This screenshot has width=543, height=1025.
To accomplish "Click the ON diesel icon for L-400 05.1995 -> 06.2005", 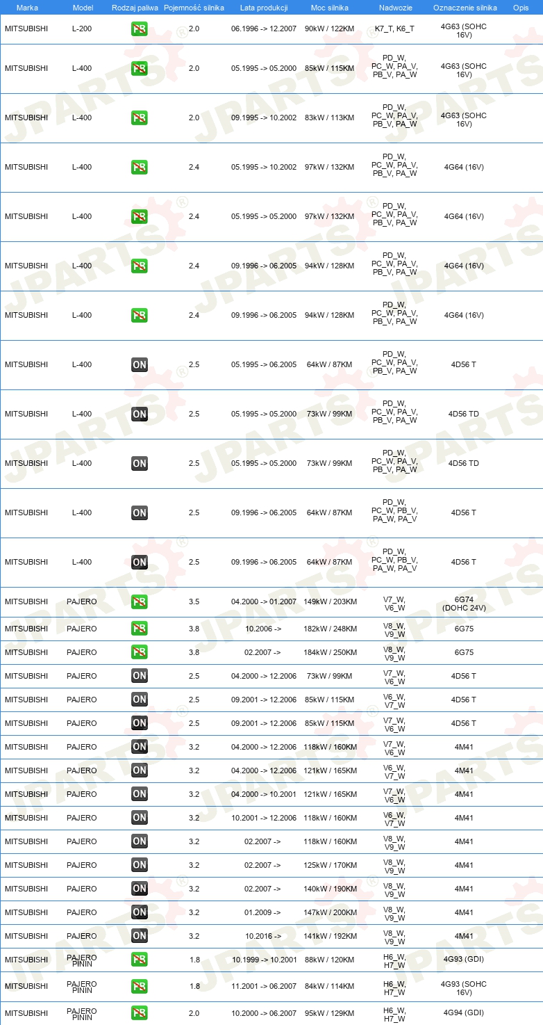I will tap(140, 364).
